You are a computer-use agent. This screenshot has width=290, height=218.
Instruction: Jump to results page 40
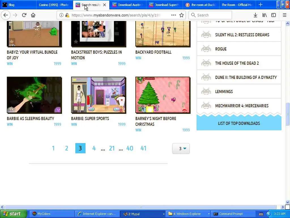130,148
